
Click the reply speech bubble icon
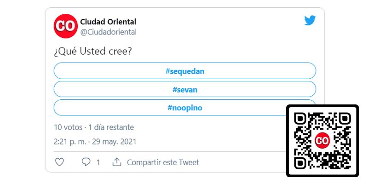(86, 162)
